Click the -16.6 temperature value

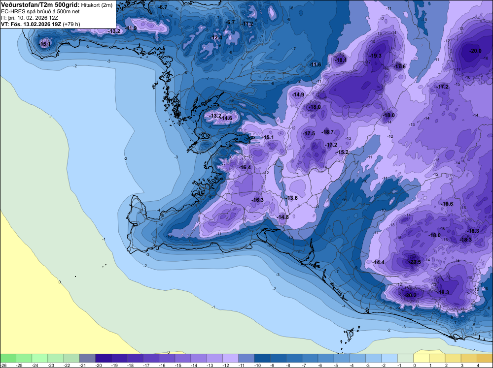coord(447,204)
